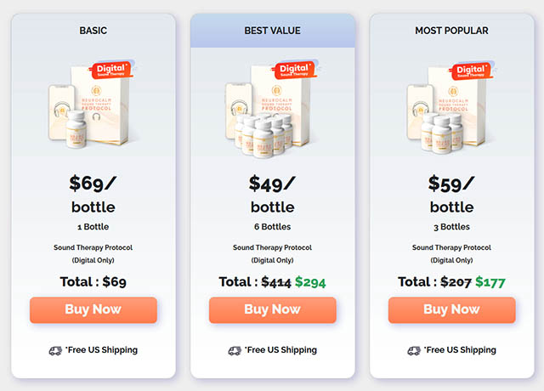Click the green $294 discounted total
The height and width of the screenshot is (391, 544).
(x=310, y=282)
